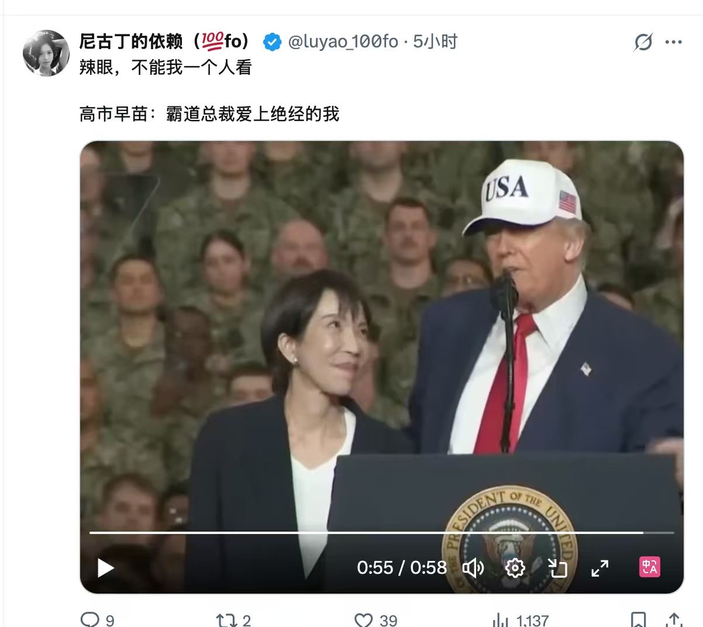The image size is (703, 627).
Task: Bookmark this post
Action: (639, 619)
